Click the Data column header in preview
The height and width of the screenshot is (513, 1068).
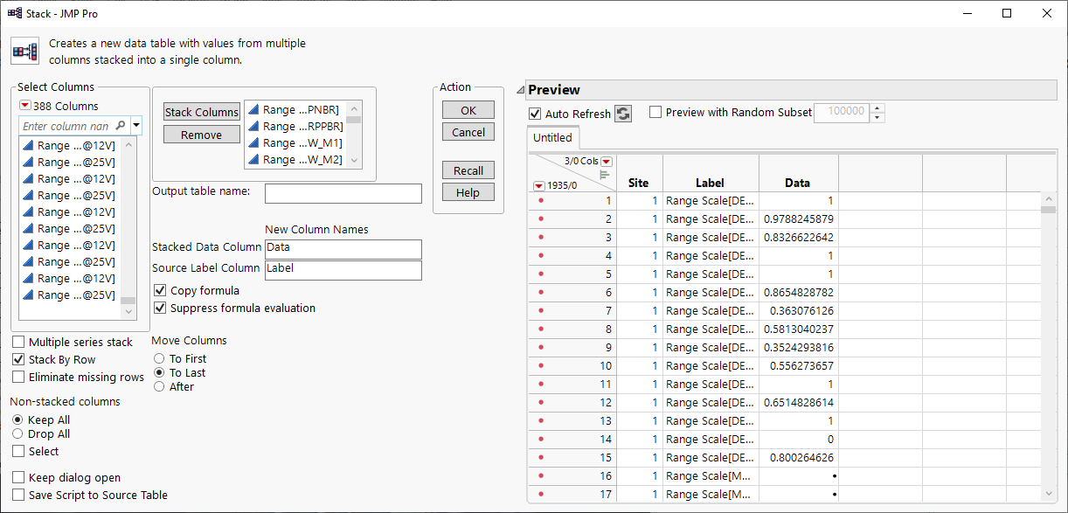[x=797, y=183]
